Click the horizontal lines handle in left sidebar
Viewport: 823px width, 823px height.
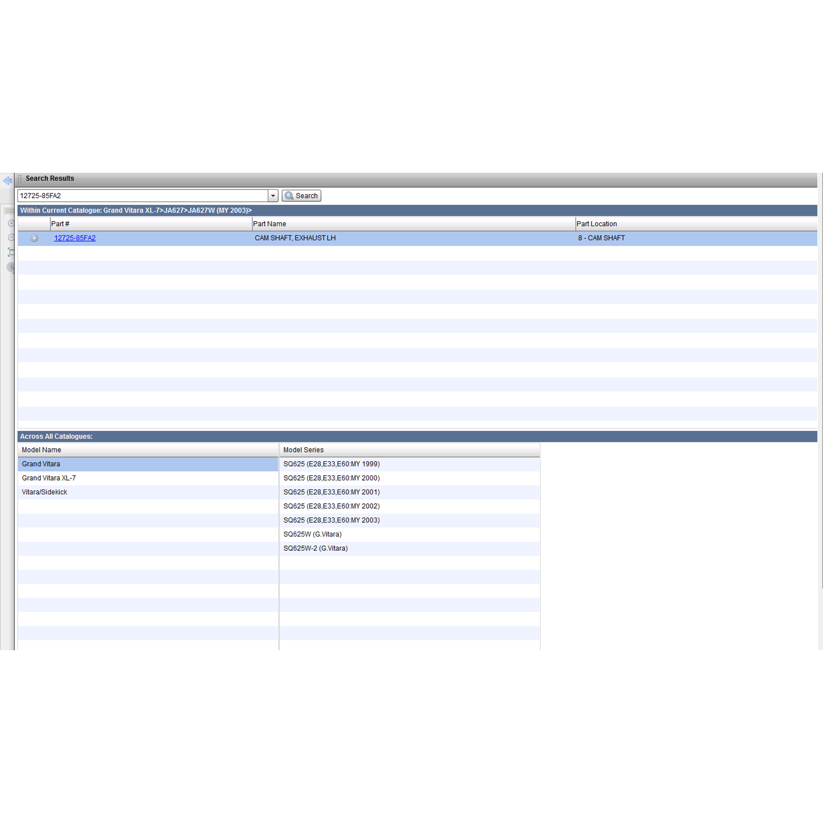[x=9, y=211]
